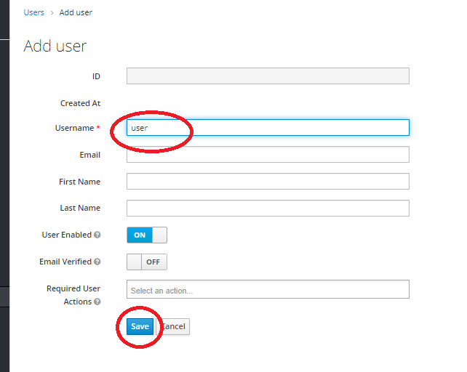
Task: Click into the Last Name field
Action: pos(268,208)
